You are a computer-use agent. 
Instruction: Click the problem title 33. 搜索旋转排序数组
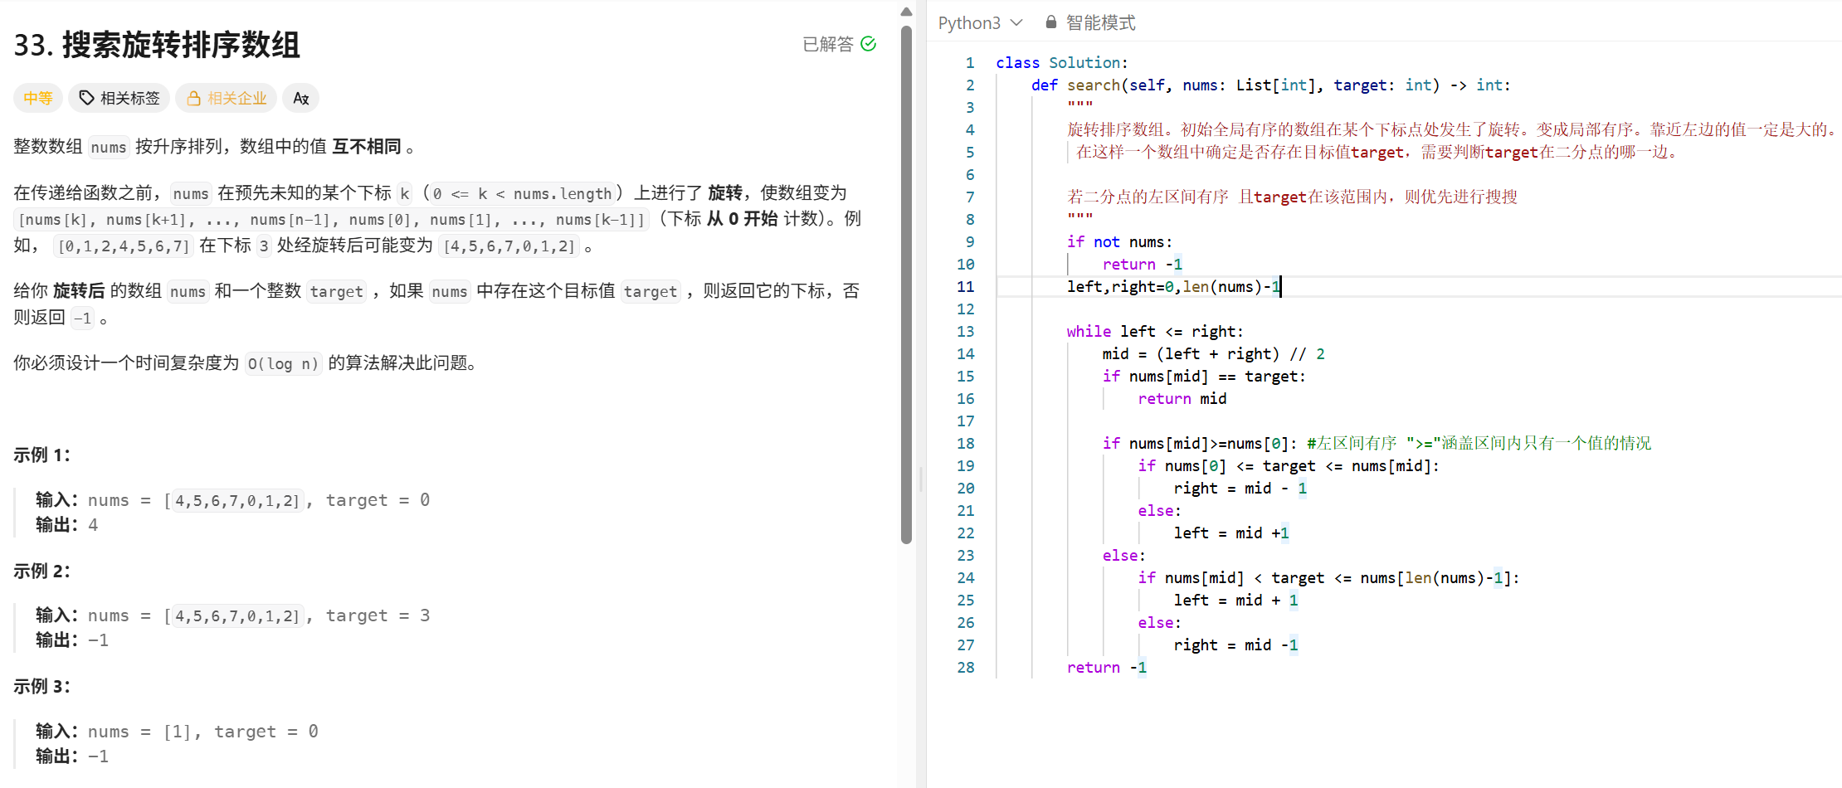(157, 45)
